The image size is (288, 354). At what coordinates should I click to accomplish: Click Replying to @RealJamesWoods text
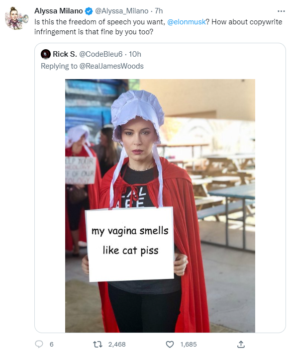pyautogui.click(x=92, y=66)
